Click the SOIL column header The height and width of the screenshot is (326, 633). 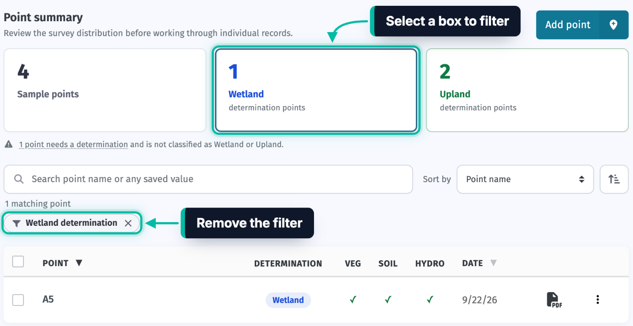tap(388, 263)
